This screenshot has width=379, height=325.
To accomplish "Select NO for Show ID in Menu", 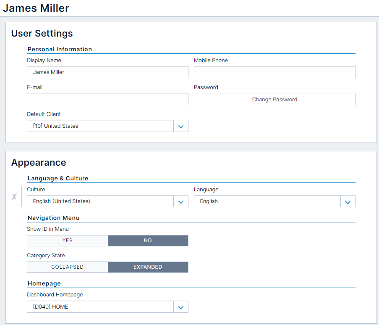I will (x=148, y=240).
